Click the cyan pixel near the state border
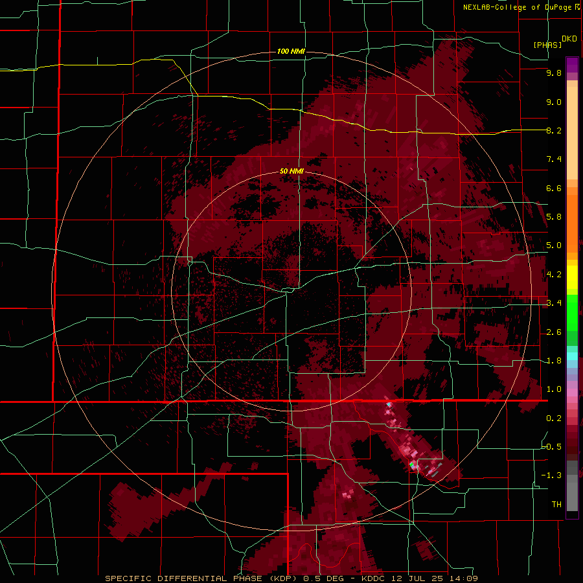 click(389, 404)
